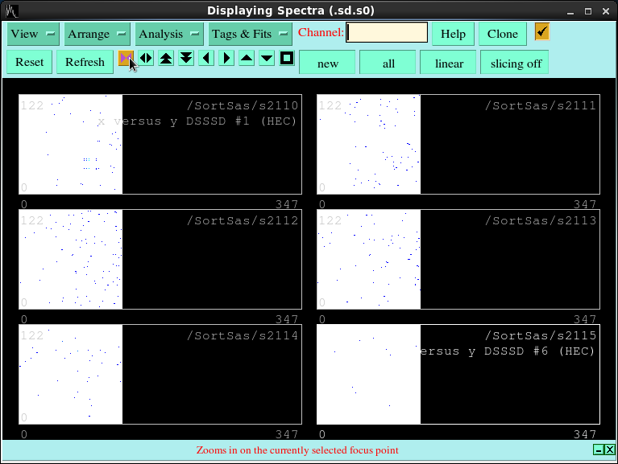Click the 'all' button
The image size is (618, 464).
point(388,64)
